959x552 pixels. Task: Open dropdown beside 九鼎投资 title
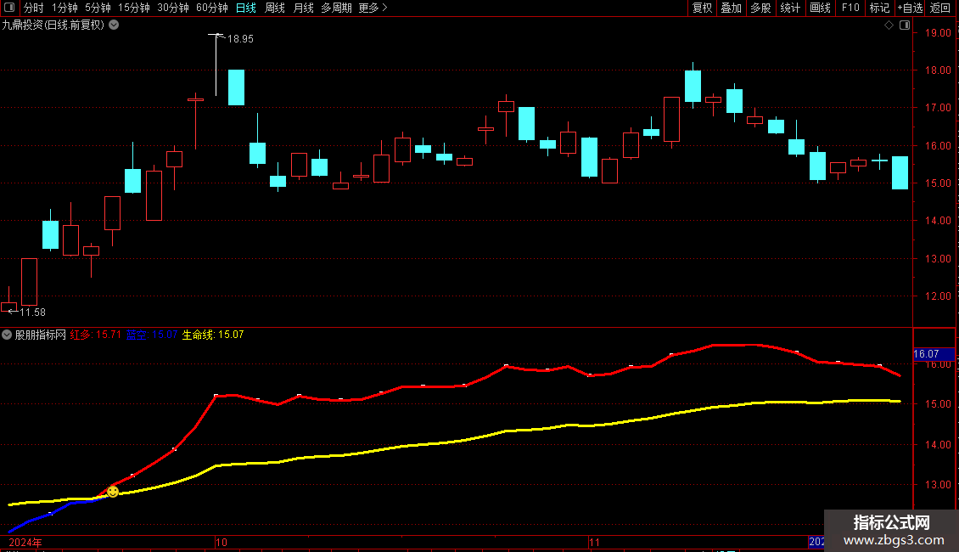pos(114,25)
